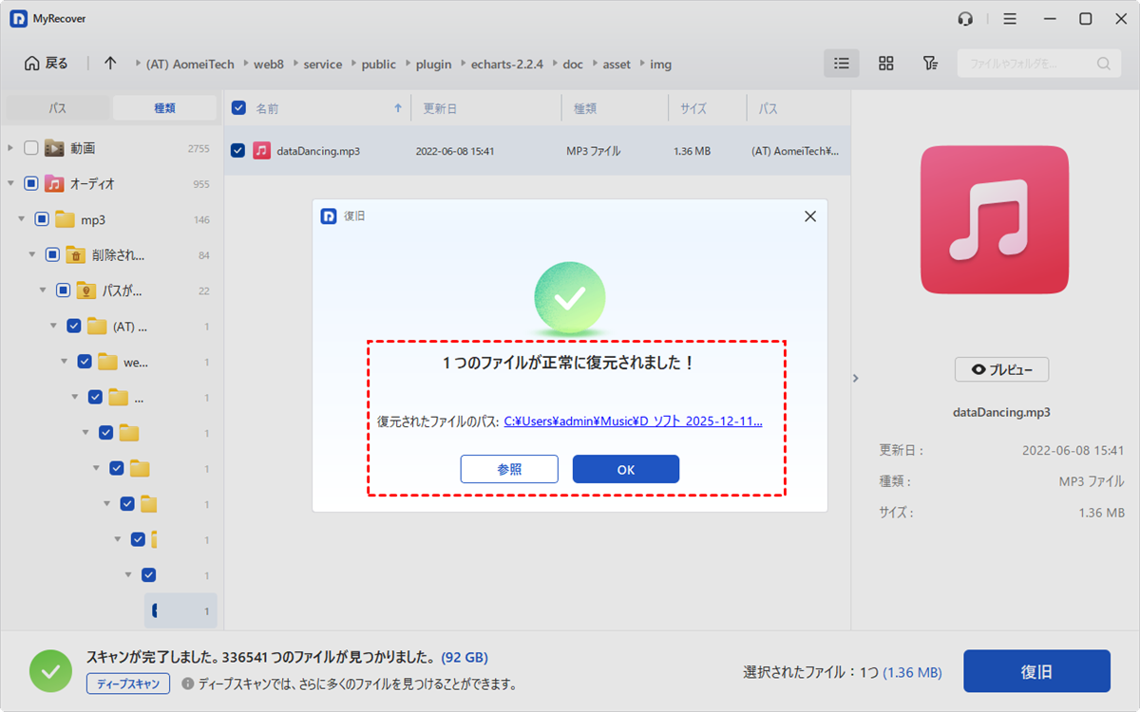Click the 戻る home button
1140x712 pixels.
[46, 64]
